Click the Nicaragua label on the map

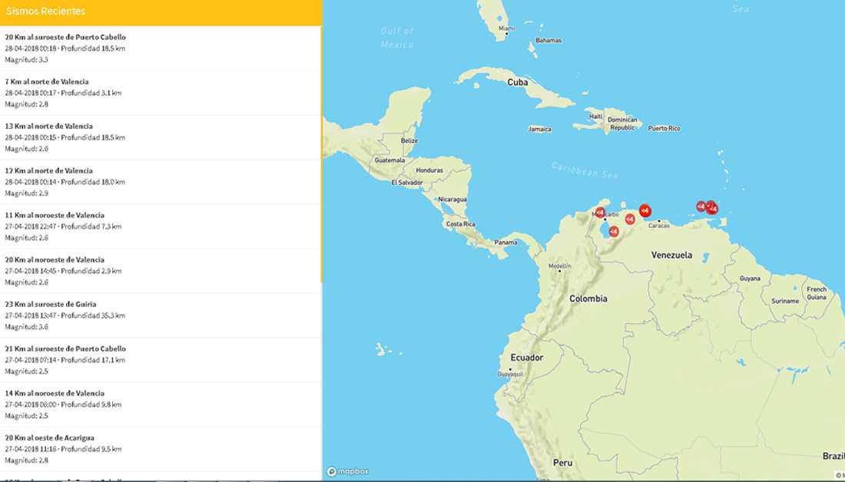452,200
